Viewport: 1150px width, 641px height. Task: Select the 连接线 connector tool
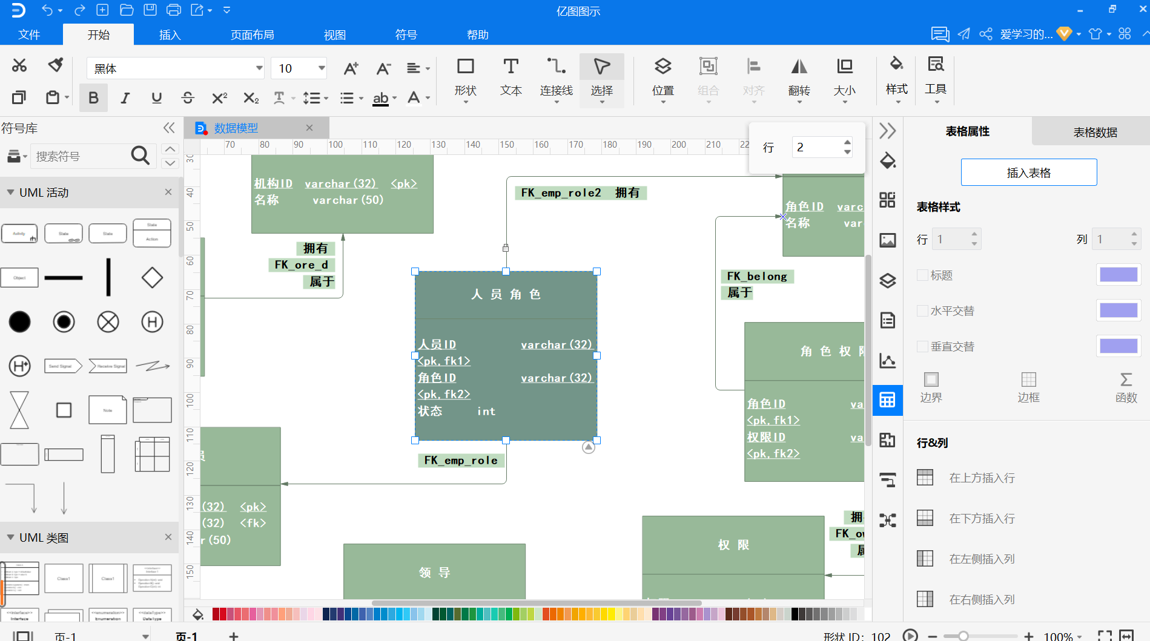[556, 81]
